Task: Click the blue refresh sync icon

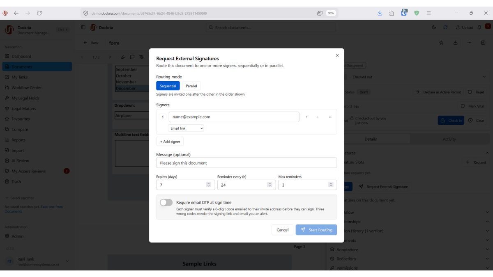Action: 445,27
